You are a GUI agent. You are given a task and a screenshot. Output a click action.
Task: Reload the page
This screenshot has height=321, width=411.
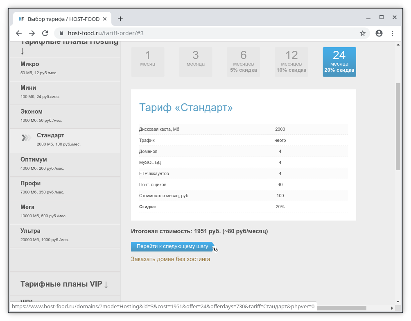[45, 33]
